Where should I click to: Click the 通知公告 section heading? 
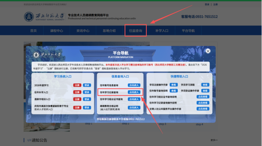point(39,140)
